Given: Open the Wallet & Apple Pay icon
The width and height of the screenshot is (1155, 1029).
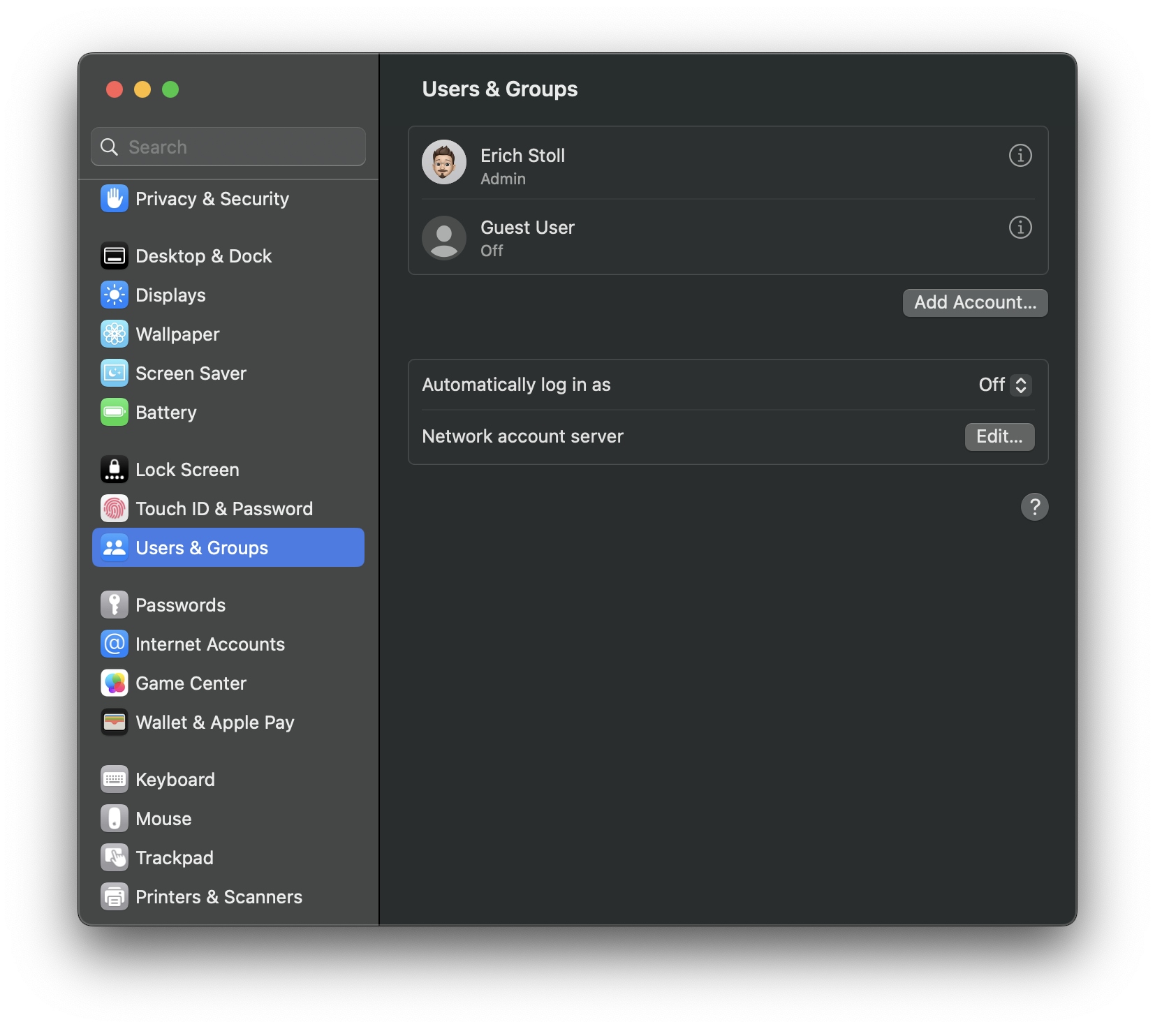Looking at the screenshot, I should [114, 722].
